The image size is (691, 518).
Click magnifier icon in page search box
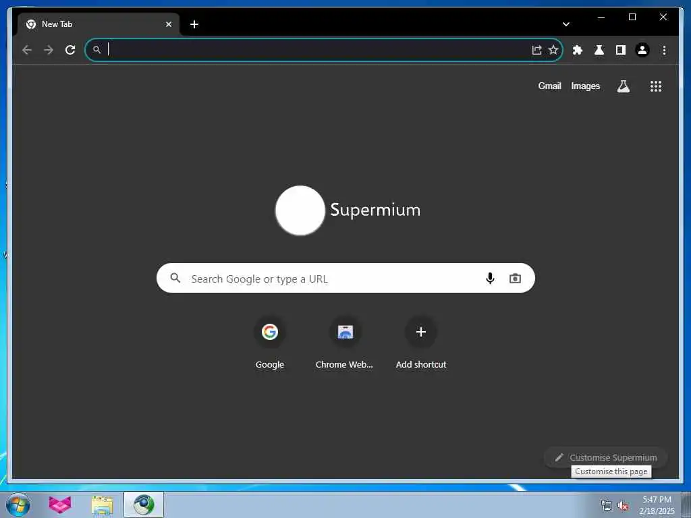pyautogui.click(x=175, y=278)
